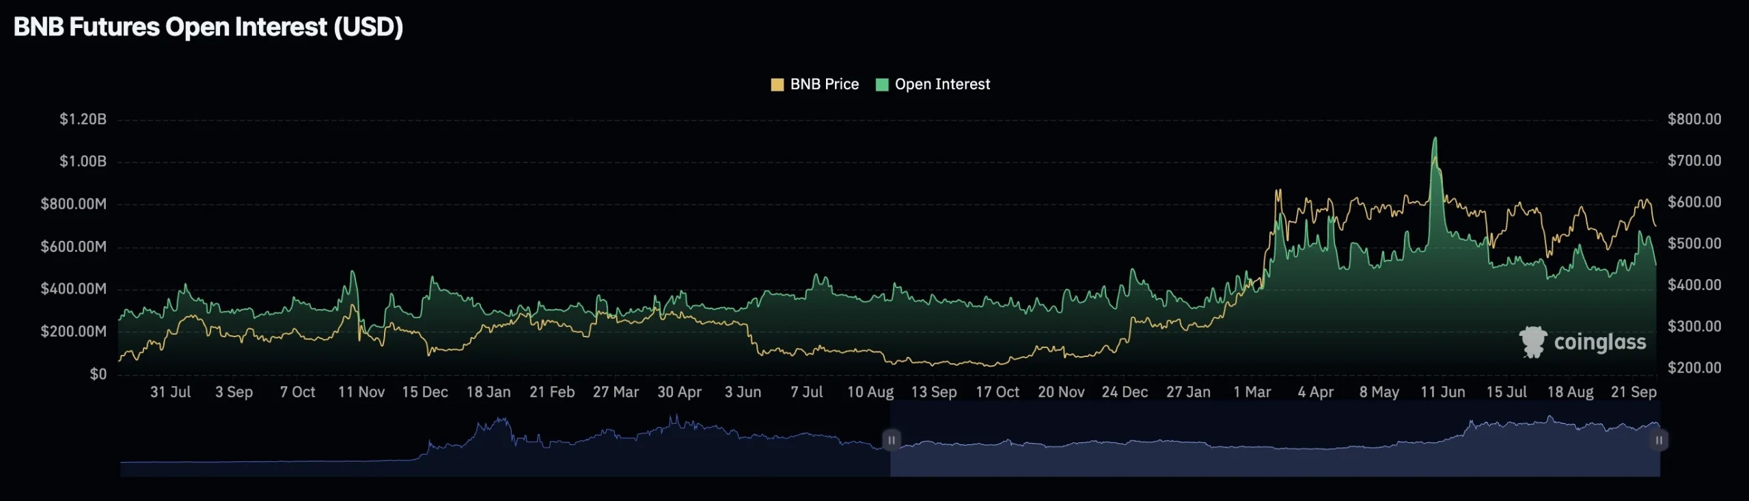Click the 11 Nov date label

361,392
